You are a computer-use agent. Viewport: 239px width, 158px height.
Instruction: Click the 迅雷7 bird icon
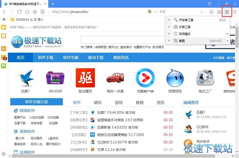pos(25,78)
